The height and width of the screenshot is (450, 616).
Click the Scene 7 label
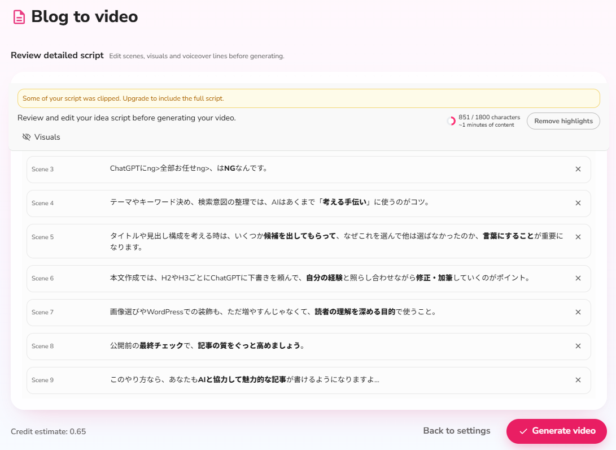click(42, 312)
